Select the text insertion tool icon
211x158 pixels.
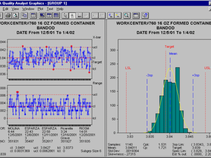point(79,16)
